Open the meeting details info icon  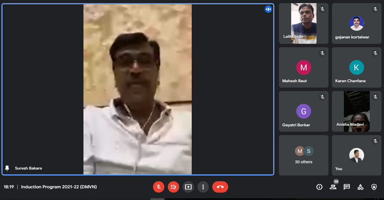319,187
